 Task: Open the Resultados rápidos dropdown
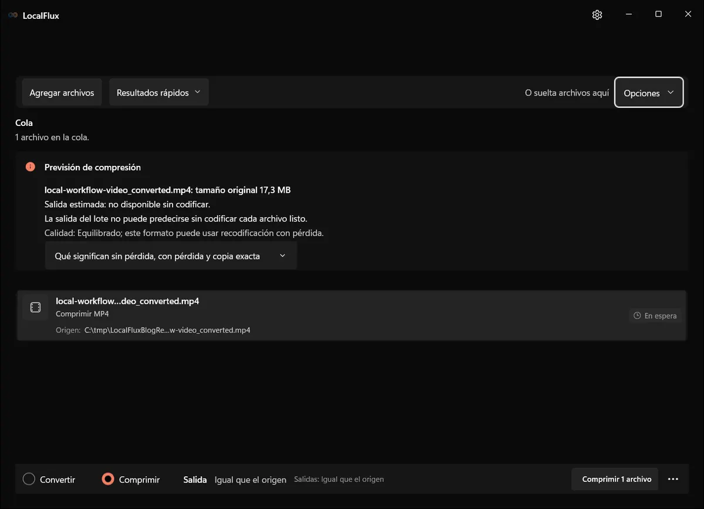[159, 93]
